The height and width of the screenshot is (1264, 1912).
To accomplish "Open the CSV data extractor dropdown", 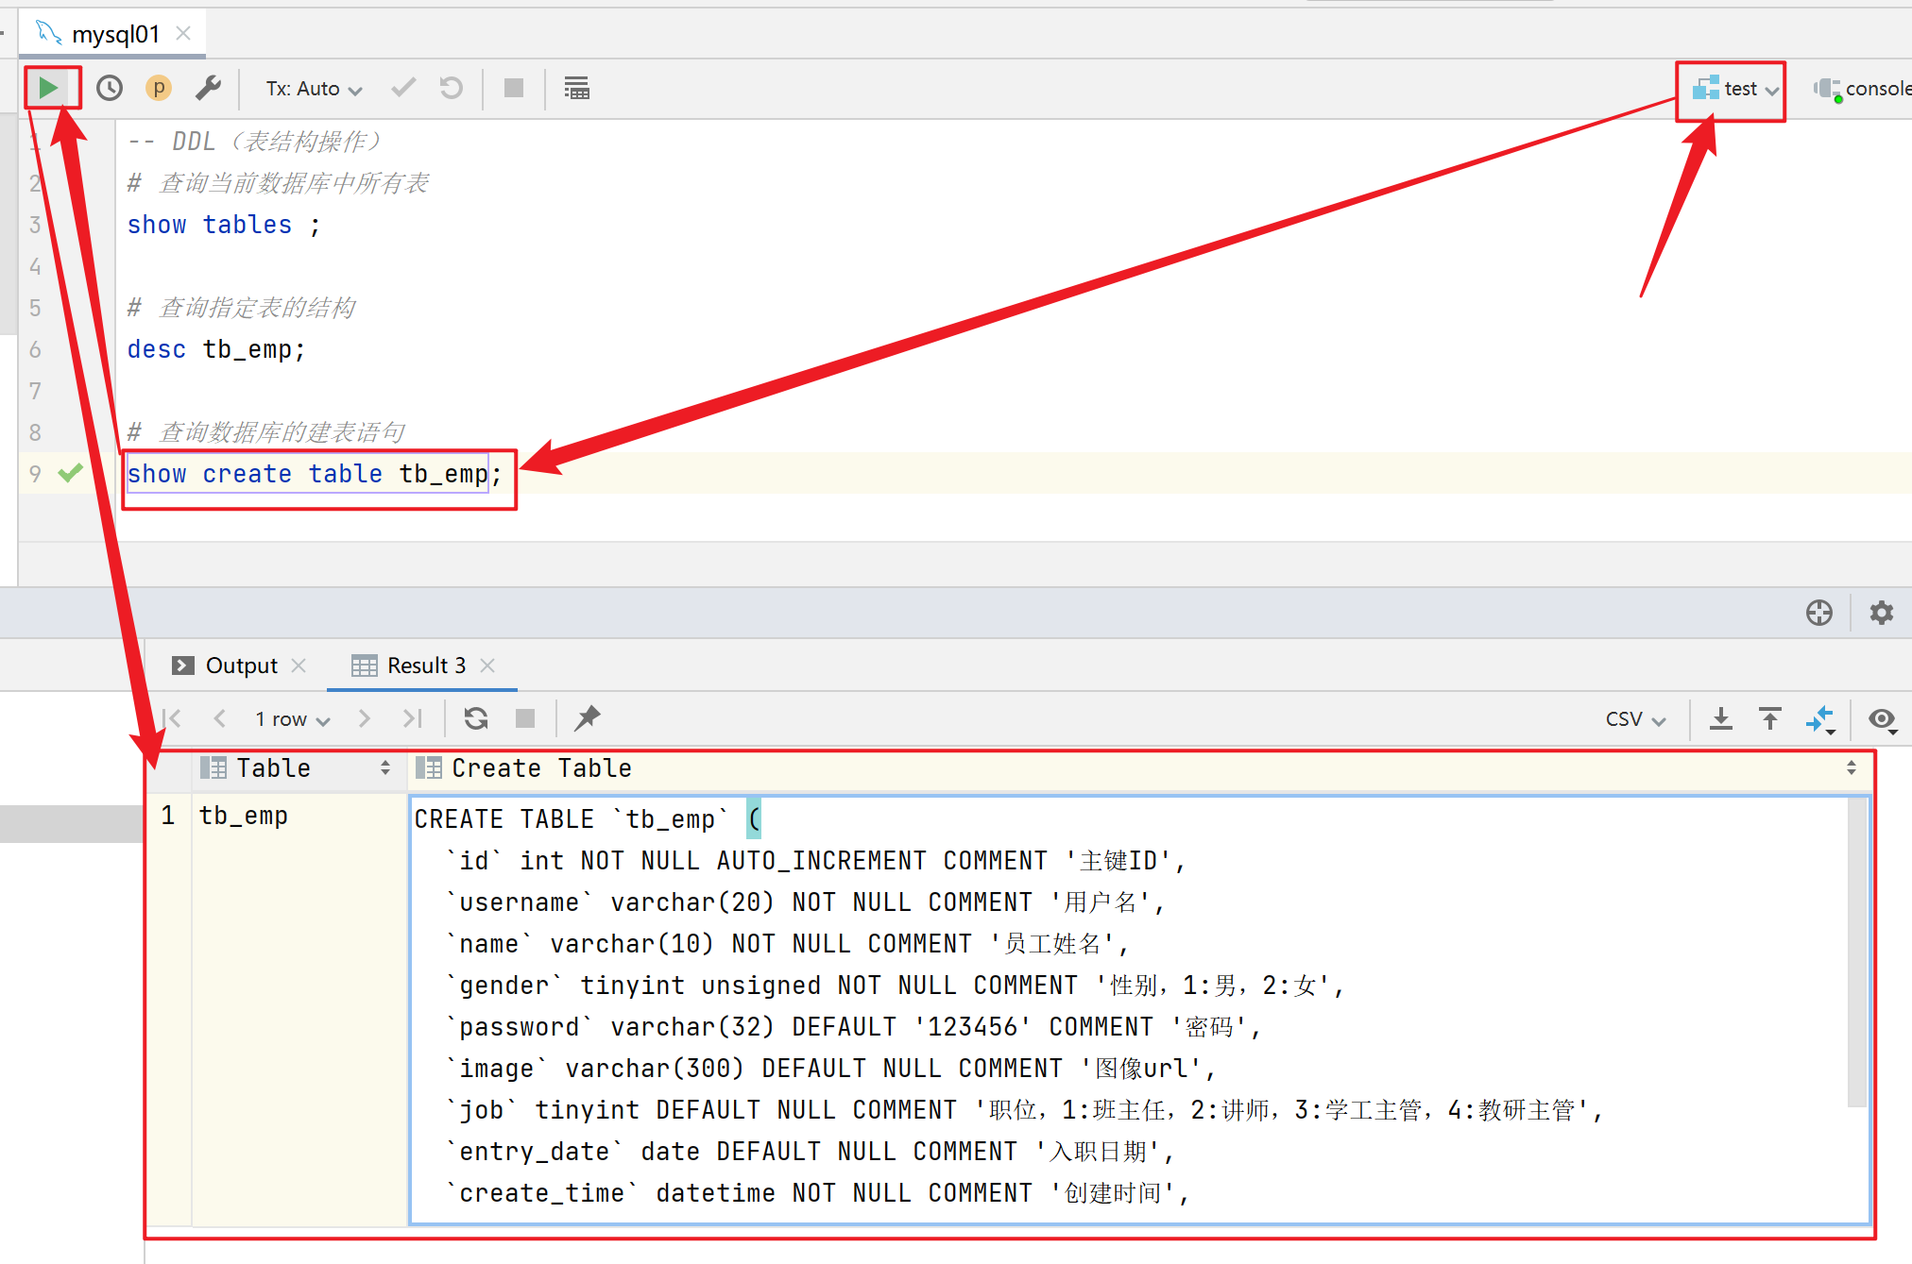I will click(1635, 719).
